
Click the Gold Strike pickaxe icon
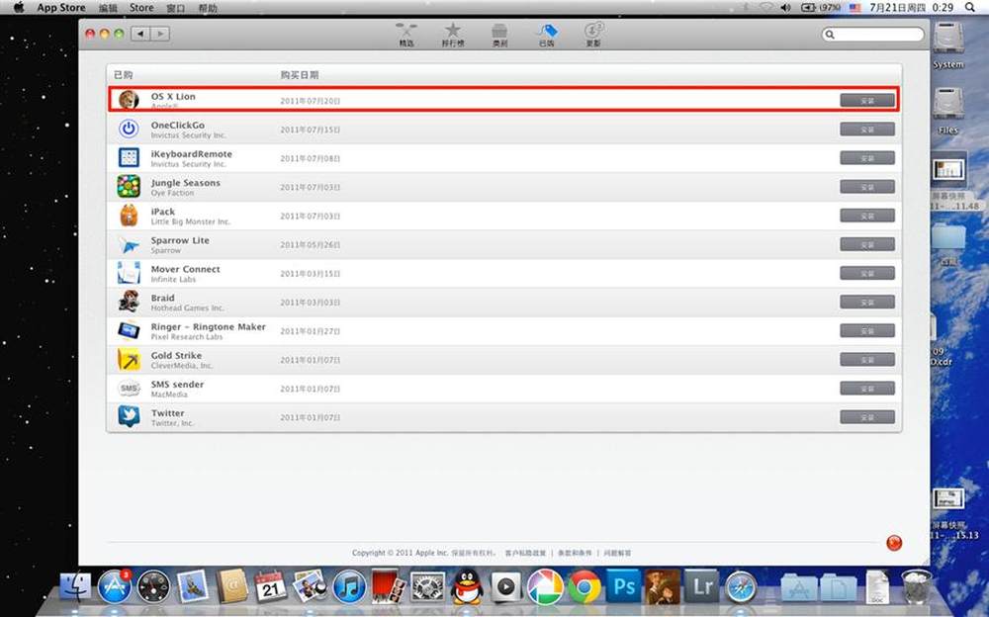point(129,360)
